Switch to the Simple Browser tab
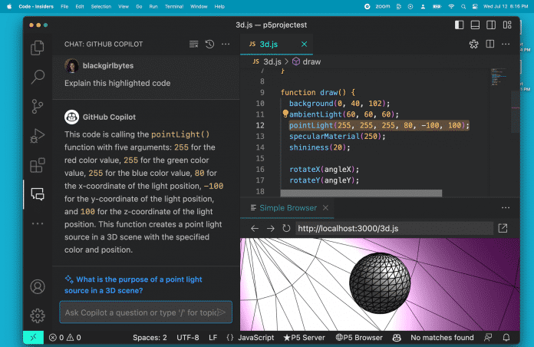Image resolution: width=534 pixels, height=347 pixels. click(287, 207)
